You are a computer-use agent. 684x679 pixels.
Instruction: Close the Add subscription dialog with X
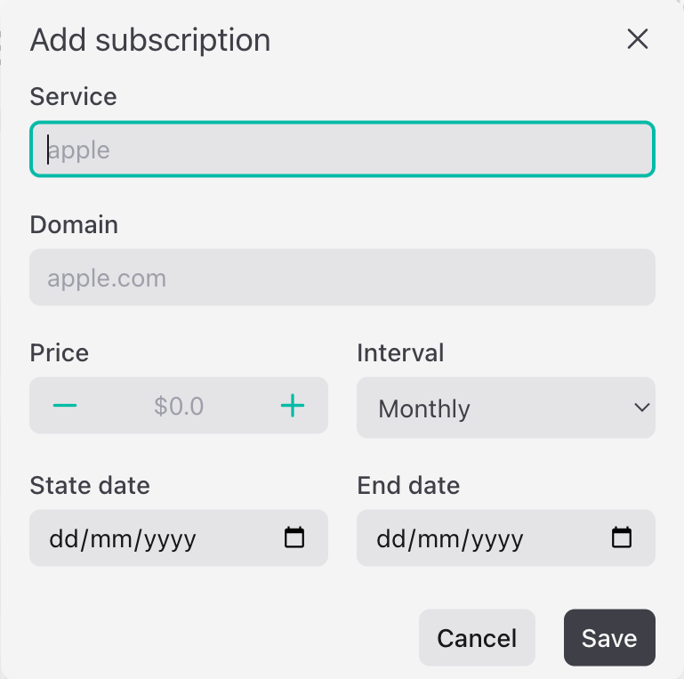(x=638, y=39)
